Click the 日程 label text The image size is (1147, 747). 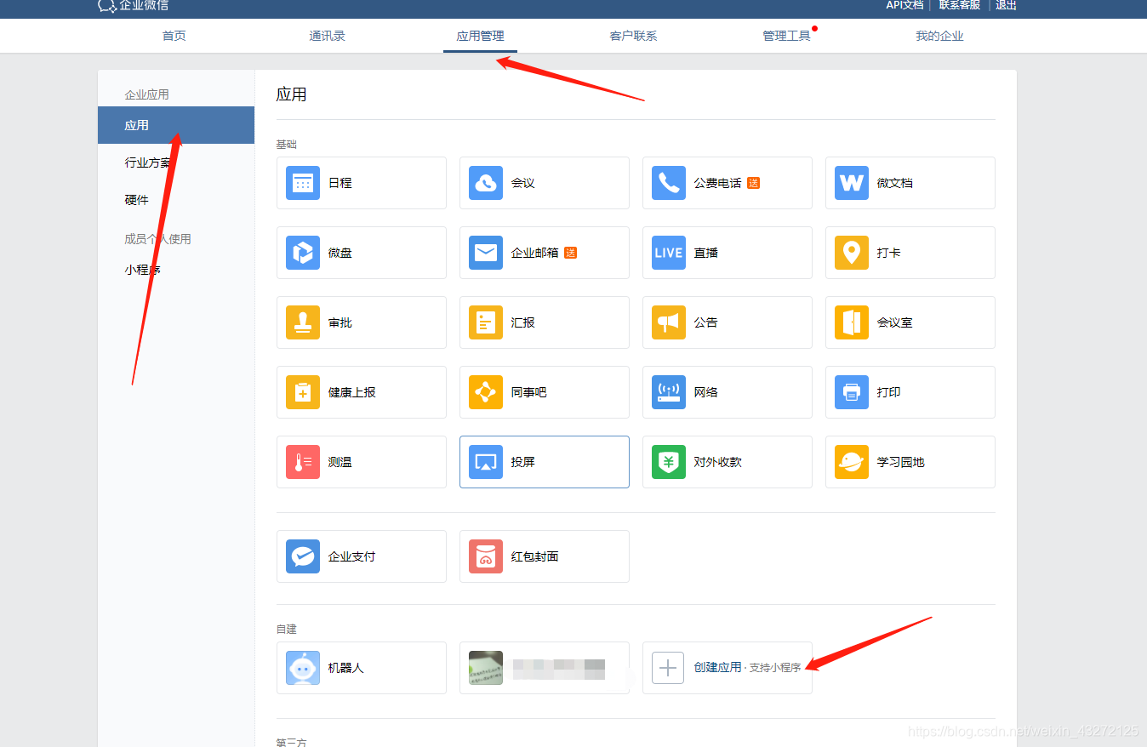[x=340, y=183]
